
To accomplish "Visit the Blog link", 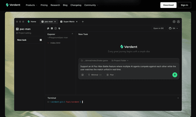I will coord(65,5).
